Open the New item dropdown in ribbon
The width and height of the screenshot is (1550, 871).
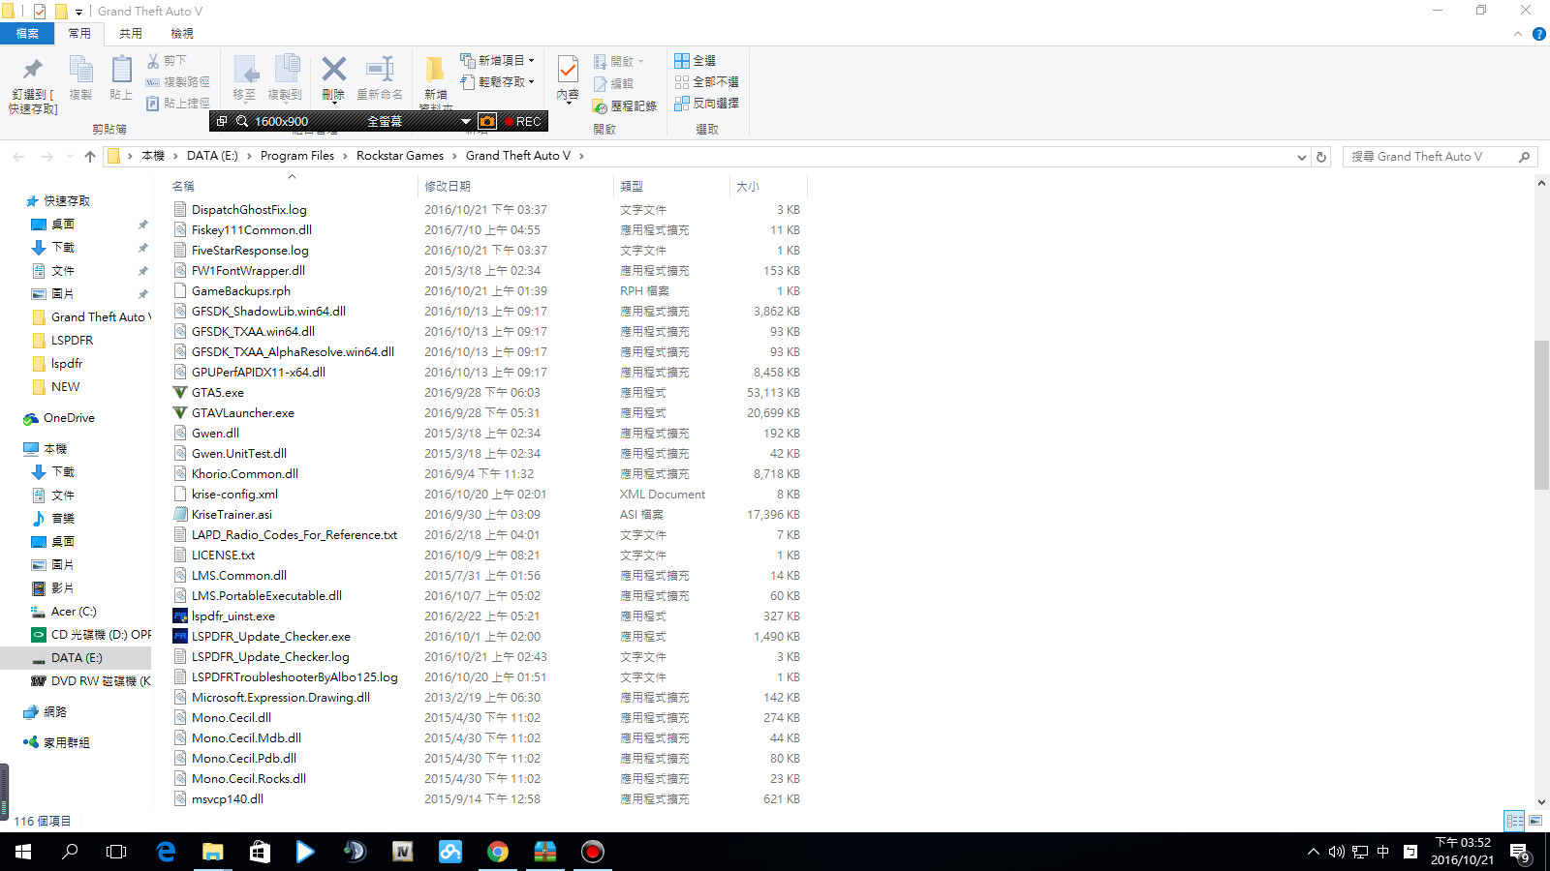click(497, 60)
